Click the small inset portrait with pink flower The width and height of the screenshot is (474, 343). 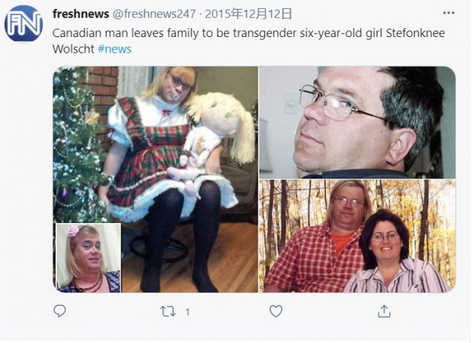click(x=88, y=258)
